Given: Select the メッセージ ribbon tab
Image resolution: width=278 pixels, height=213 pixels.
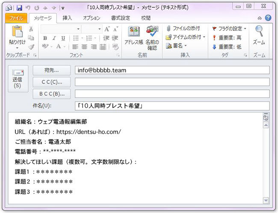Looking at the screenshot, I should coord(43,18).
